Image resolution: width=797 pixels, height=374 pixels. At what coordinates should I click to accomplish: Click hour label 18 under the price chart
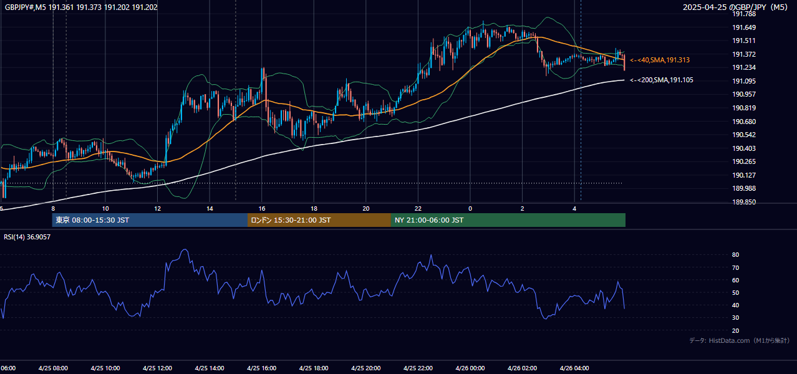314,208
